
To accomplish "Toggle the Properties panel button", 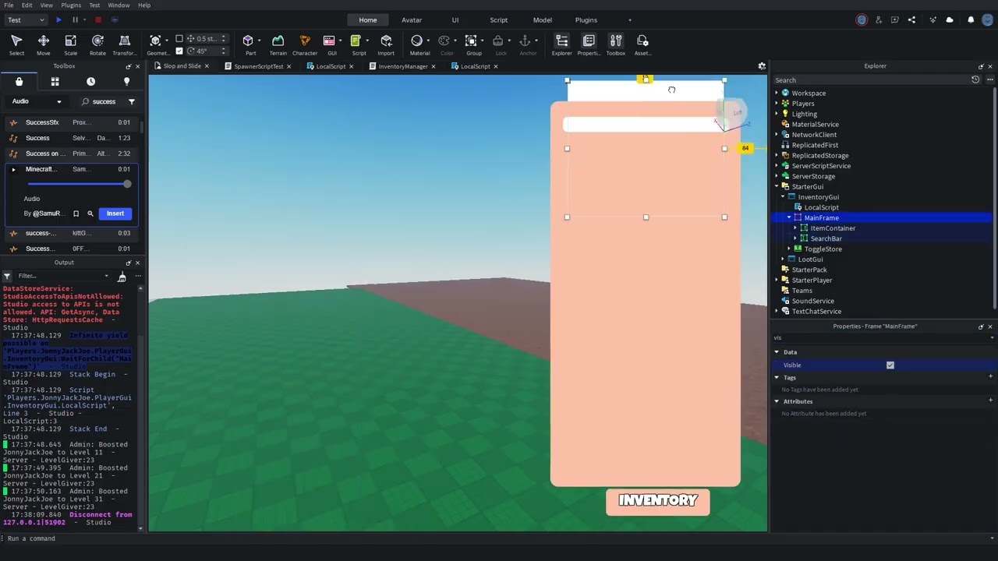I will pyautogui.click(x=589, y=45).
